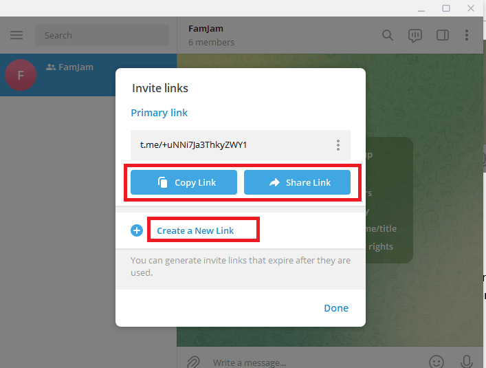Toggle the right sidebar panel icon
This screenshot has height=368, width=486.
[442, 35]
